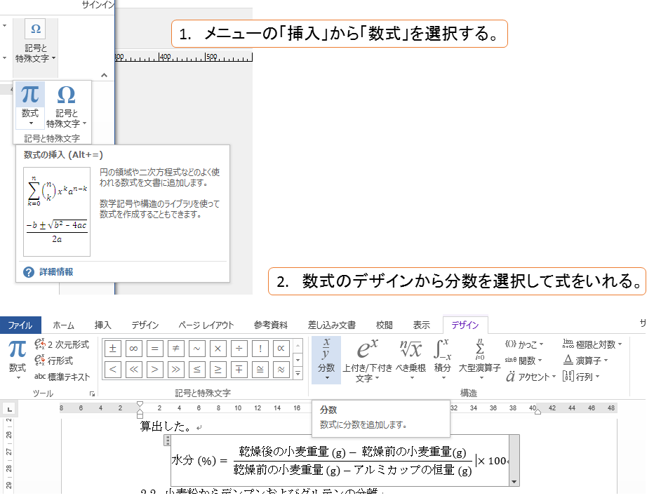
Task: Switch equation to 2 次元形式
Action: point(62,345)
